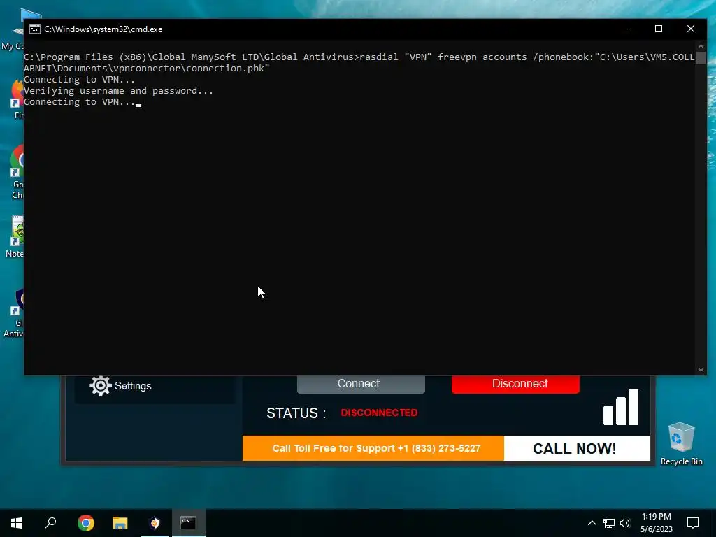
Task: Open the Settings label in VPN window
Action: (133, 386)
